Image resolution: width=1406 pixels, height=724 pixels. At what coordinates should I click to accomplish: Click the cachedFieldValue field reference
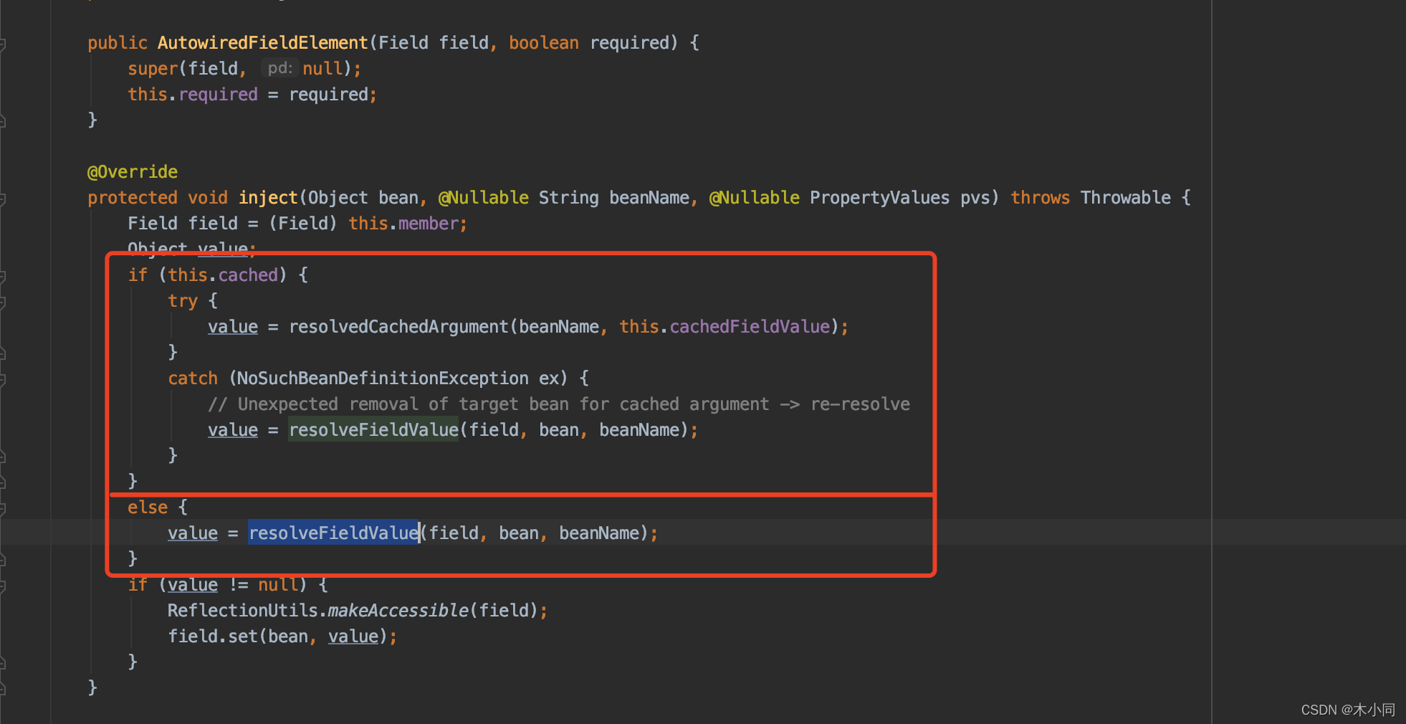(750, 327)
